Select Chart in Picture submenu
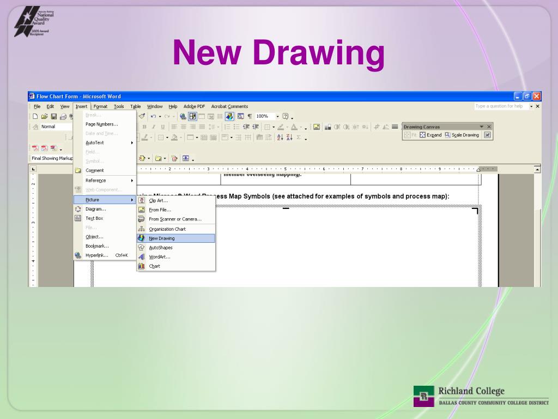 [176, 266]
